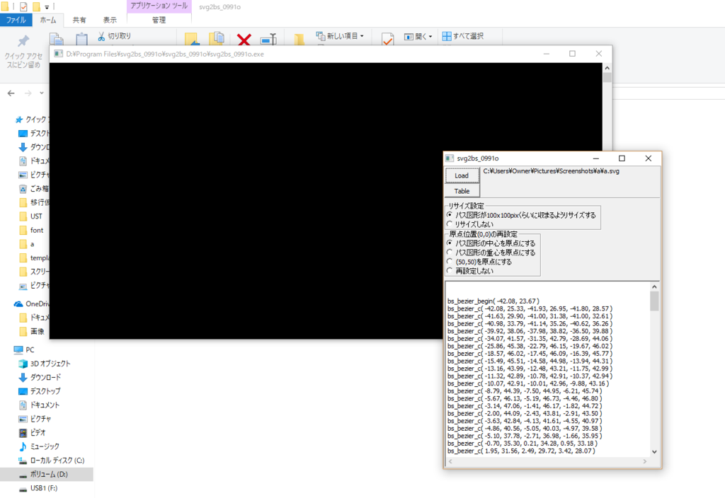This screenshot has height=498, width=725.
Task: Switch to the 共有 ribbon tab
Action: pos(79,20)
